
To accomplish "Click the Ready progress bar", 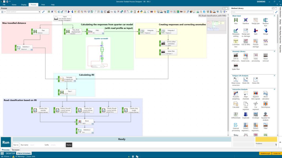I will 122,139.
